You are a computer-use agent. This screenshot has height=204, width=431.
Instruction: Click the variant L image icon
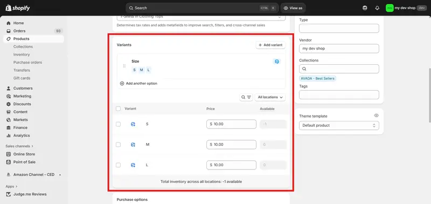pos(133,165)
